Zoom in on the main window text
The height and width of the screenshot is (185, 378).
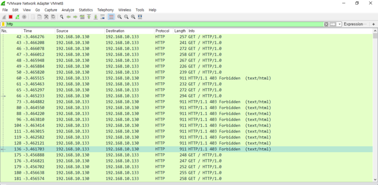coord(120,17)
